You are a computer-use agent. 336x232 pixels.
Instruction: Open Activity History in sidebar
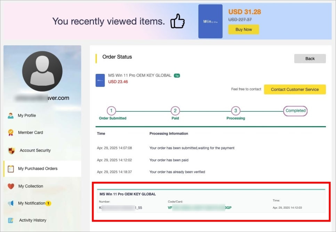click(33, 220)
